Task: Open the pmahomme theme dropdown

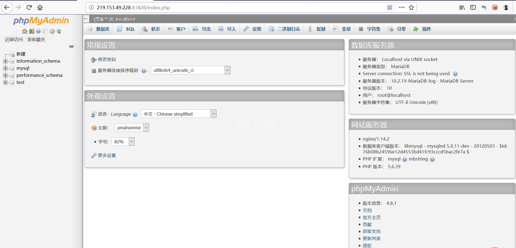Action: click(x=132, y=128)
